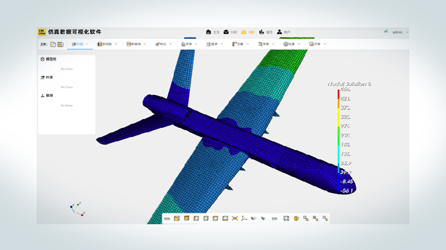Viewport: 446px width, 250px height.
Task: Click the open file icon beside 文件
Action: tap(53, 44)
